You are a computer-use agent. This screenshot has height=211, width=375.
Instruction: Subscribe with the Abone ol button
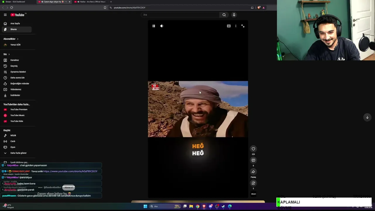click(x=69, y=188)
